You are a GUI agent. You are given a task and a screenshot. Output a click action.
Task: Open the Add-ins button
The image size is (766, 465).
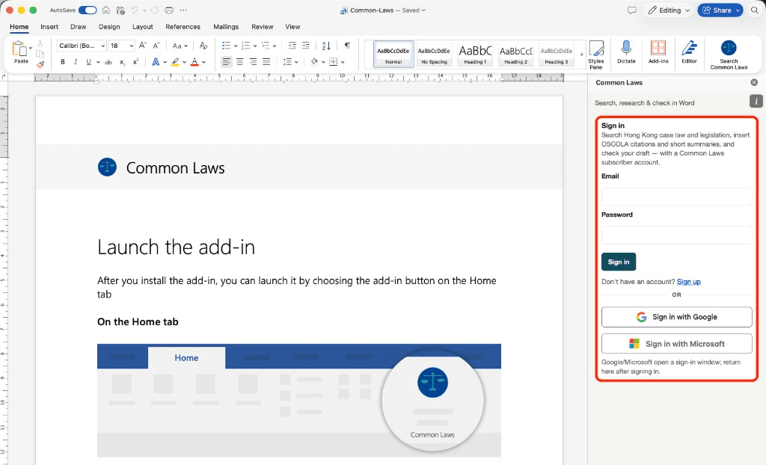pyautogui.click(x=658, y=52)
